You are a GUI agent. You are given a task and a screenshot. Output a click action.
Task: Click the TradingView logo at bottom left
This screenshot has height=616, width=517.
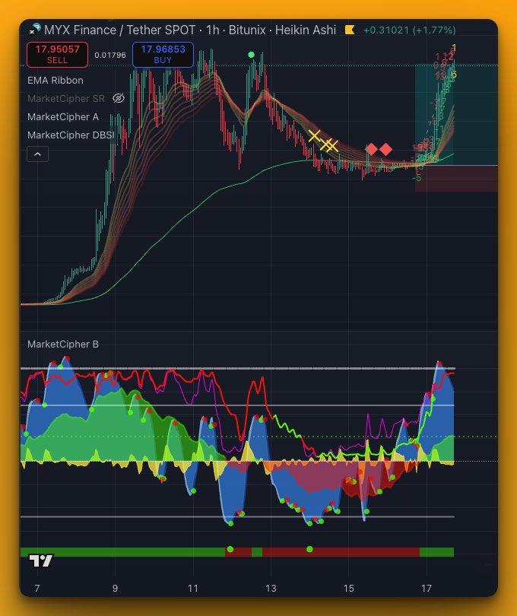(41, 560)
